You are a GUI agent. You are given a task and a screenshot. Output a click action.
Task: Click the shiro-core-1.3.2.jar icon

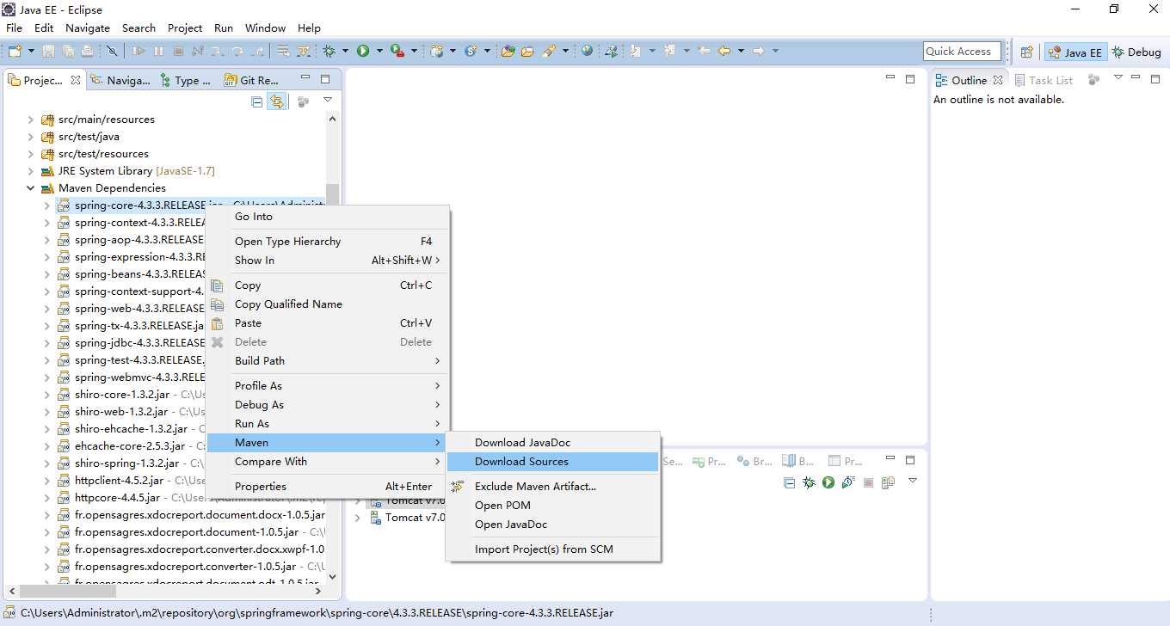64,395
